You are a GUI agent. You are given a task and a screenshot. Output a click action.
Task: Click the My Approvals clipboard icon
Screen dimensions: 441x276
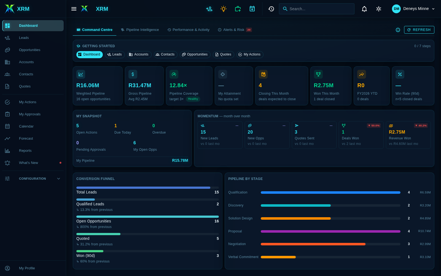(x=7, y=114)
